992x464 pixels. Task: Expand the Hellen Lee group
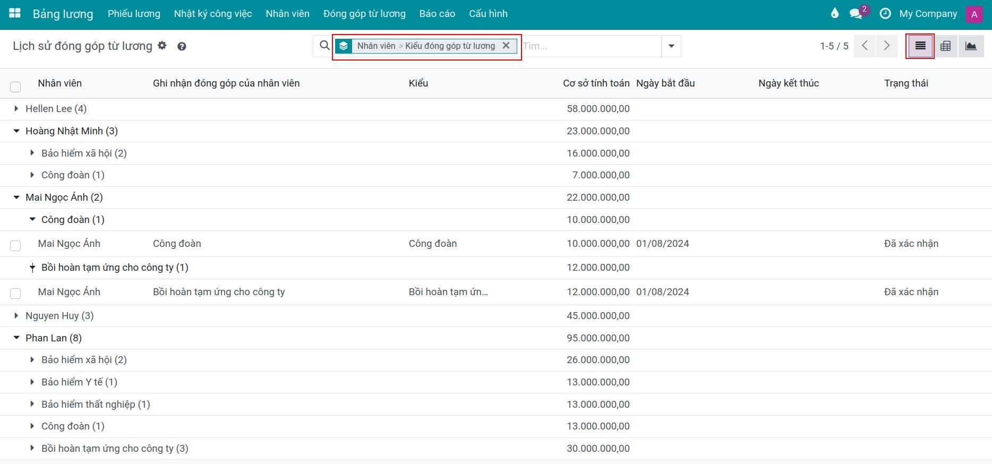(x=16, y=109)
